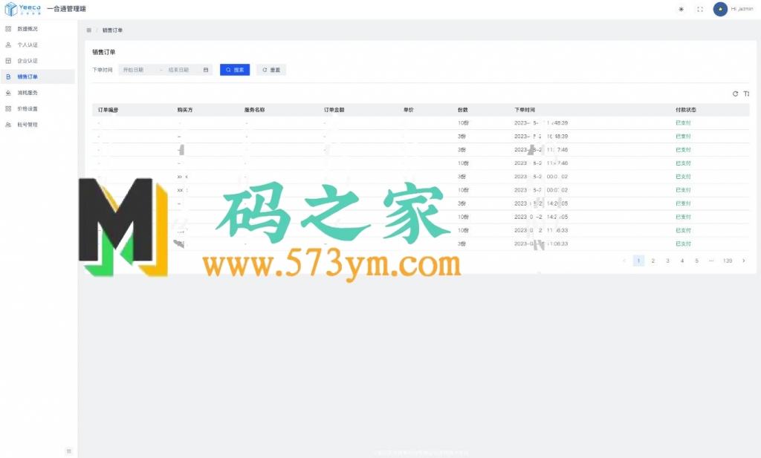Click the 开始日期 start date field
761x458 pixels.
click(134, 70)
